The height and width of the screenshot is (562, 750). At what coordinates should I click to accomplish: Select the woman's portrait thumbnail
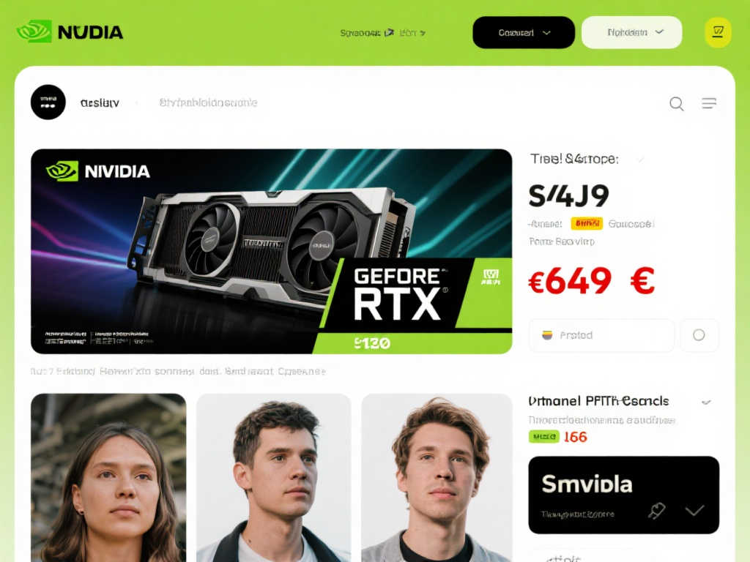click(108, 477)
